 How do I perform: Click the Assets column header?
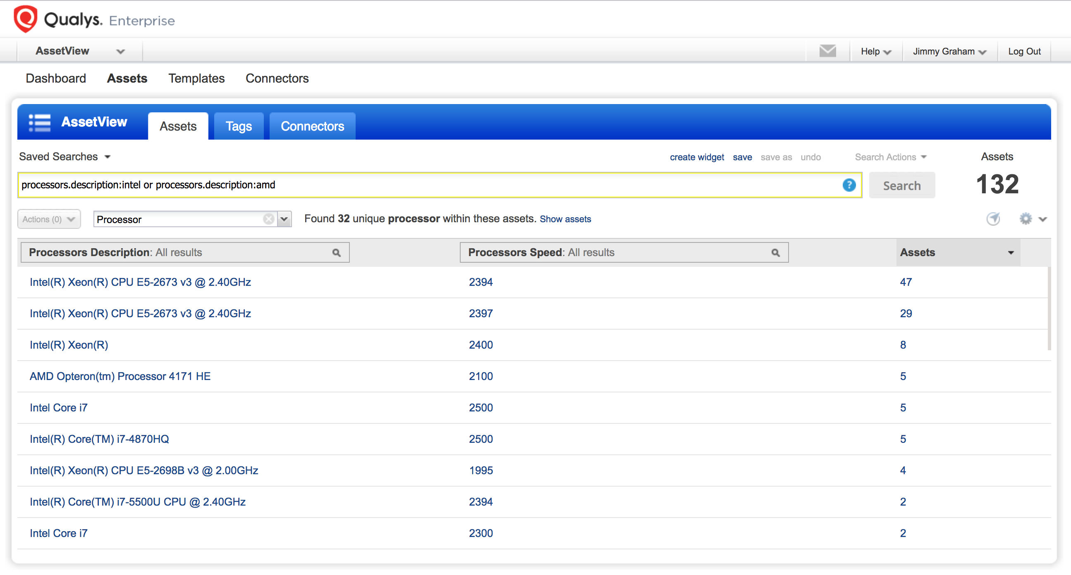(958, 253)
